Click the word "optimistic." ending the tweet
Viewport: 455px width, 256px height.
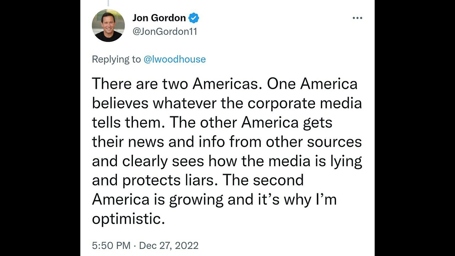coord(128,219)
